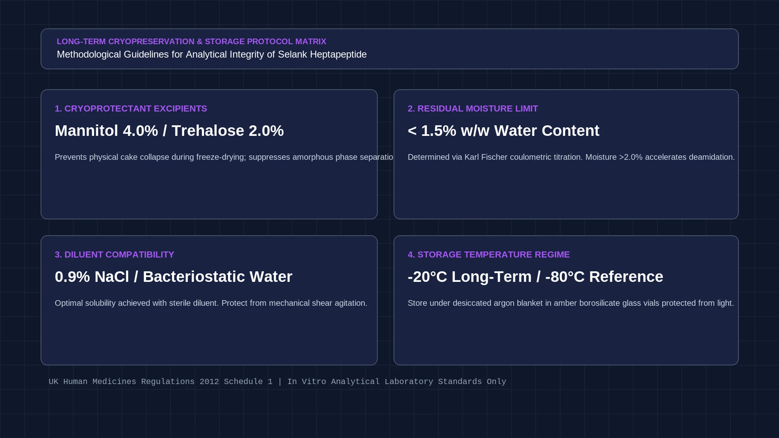Select the Mannitol 4.0% / Trehalose 2.0% heading
The height and width of the screenshot is (438, 779).
click(x=169, y=131)
